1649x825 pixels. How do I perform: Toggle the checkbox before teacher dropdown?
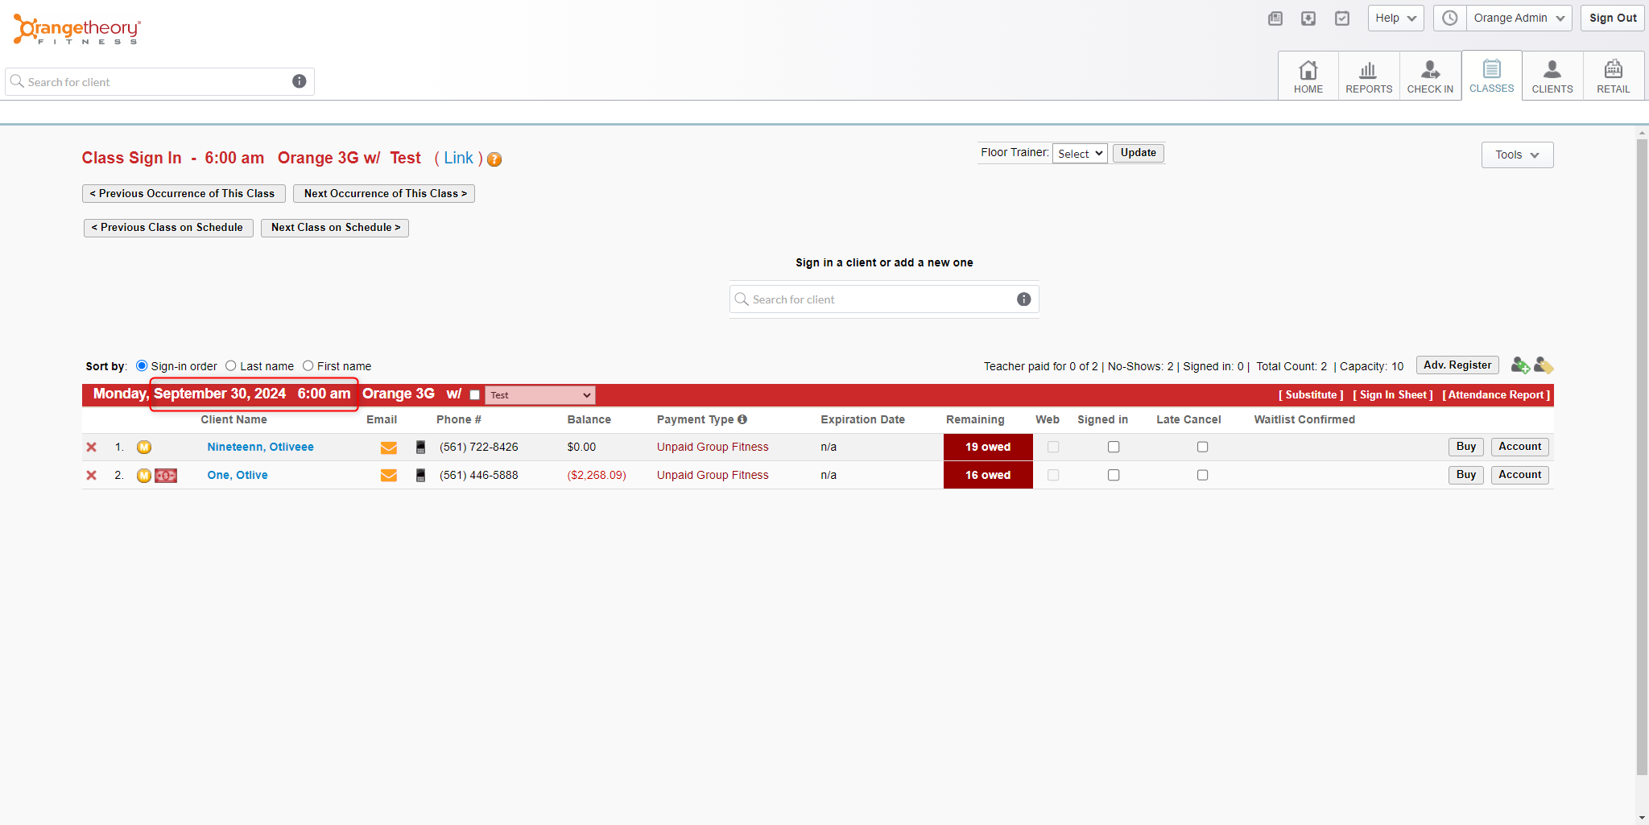click(x=475, y=394)
